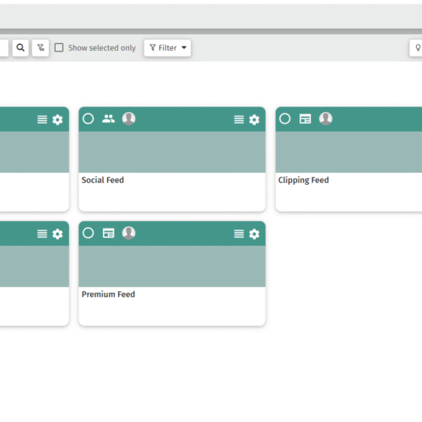The image size is (422, 422).
Task: Select the Clipping Feed circle selector
Action: (284, 119)
